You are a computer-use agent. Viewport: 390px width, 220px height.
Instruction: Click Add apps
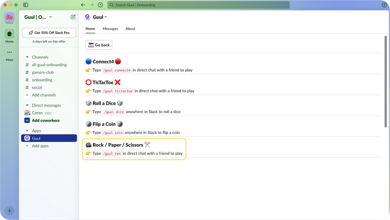(x=40, y=146)
